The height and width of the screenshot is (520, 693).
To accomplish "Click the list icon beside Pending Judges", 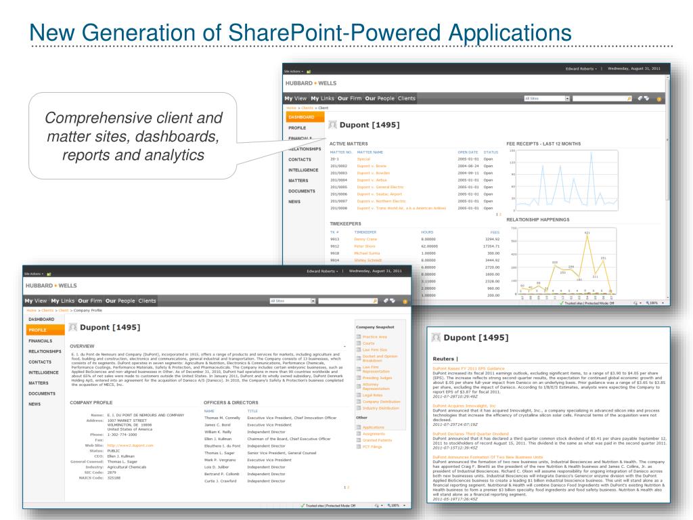I will tap(359, 378).
